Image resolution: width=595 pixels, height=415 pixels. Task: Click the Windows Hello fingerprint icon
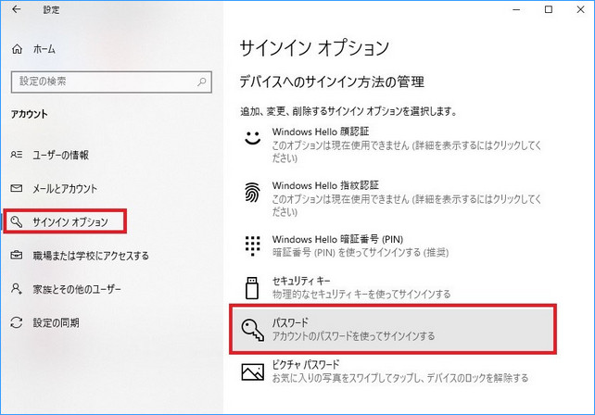tap(252, 192)
